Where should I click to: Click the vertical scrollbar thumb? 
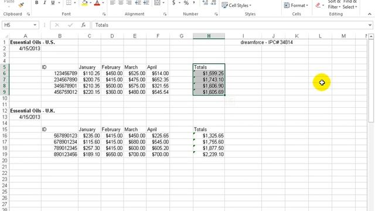pyautogui.click(x=371, y=81)
